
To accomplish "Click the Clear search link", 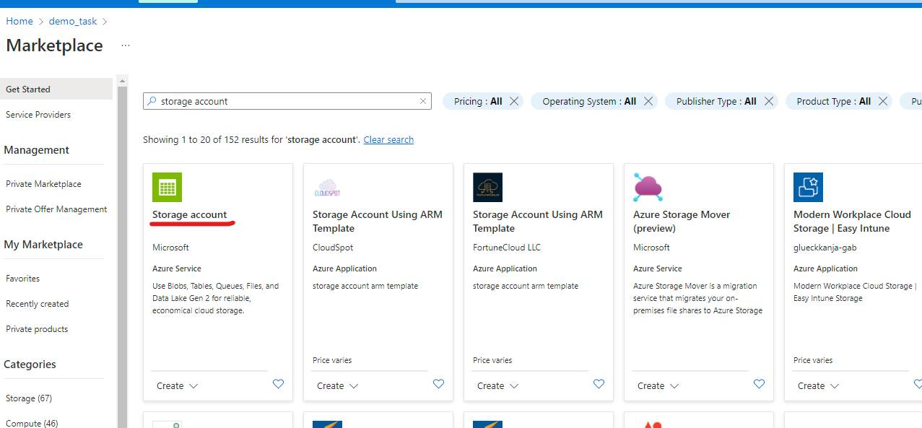I will point(388,140).
